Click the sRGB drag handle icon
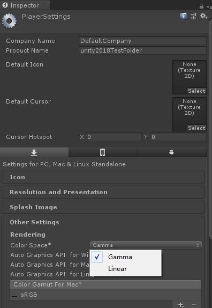This screenshot has height=308, width=212. click(14, 295)
